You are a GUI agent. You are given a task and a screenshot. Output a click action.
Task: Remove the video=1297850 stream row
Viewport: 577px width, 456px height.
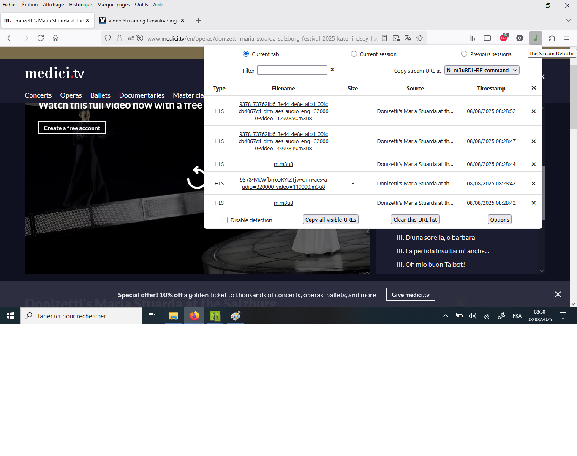tap(533, 111)
